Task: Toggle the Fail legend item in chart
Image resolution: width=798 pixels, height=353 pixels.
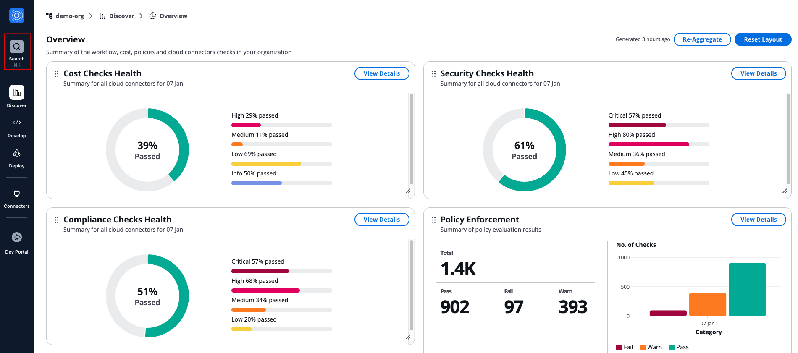Action: coord(625,347)
